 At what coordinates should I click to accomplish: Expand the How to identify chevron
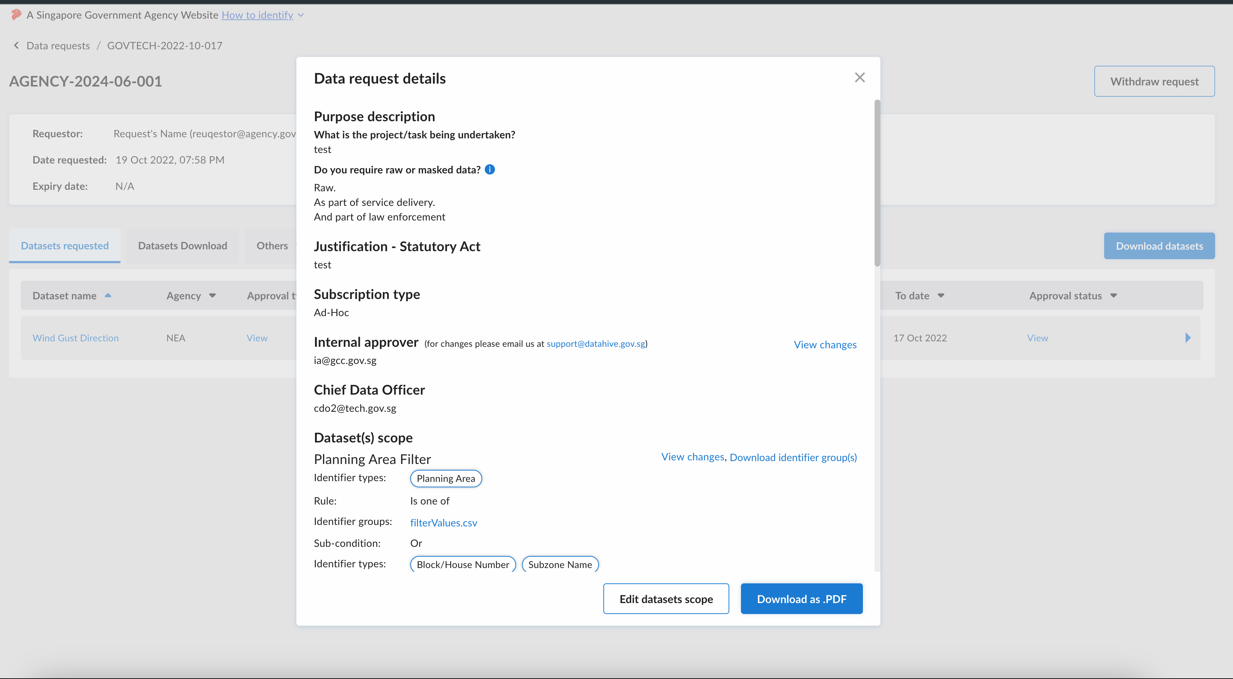coord(301,15)
